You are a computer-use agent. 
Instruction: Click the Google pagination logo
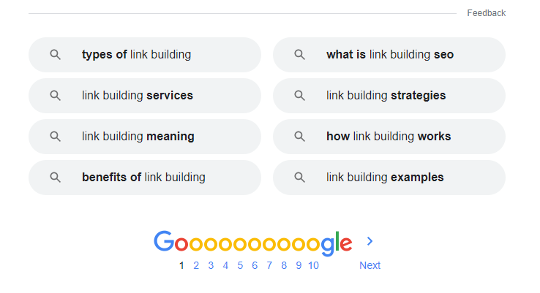252,243
